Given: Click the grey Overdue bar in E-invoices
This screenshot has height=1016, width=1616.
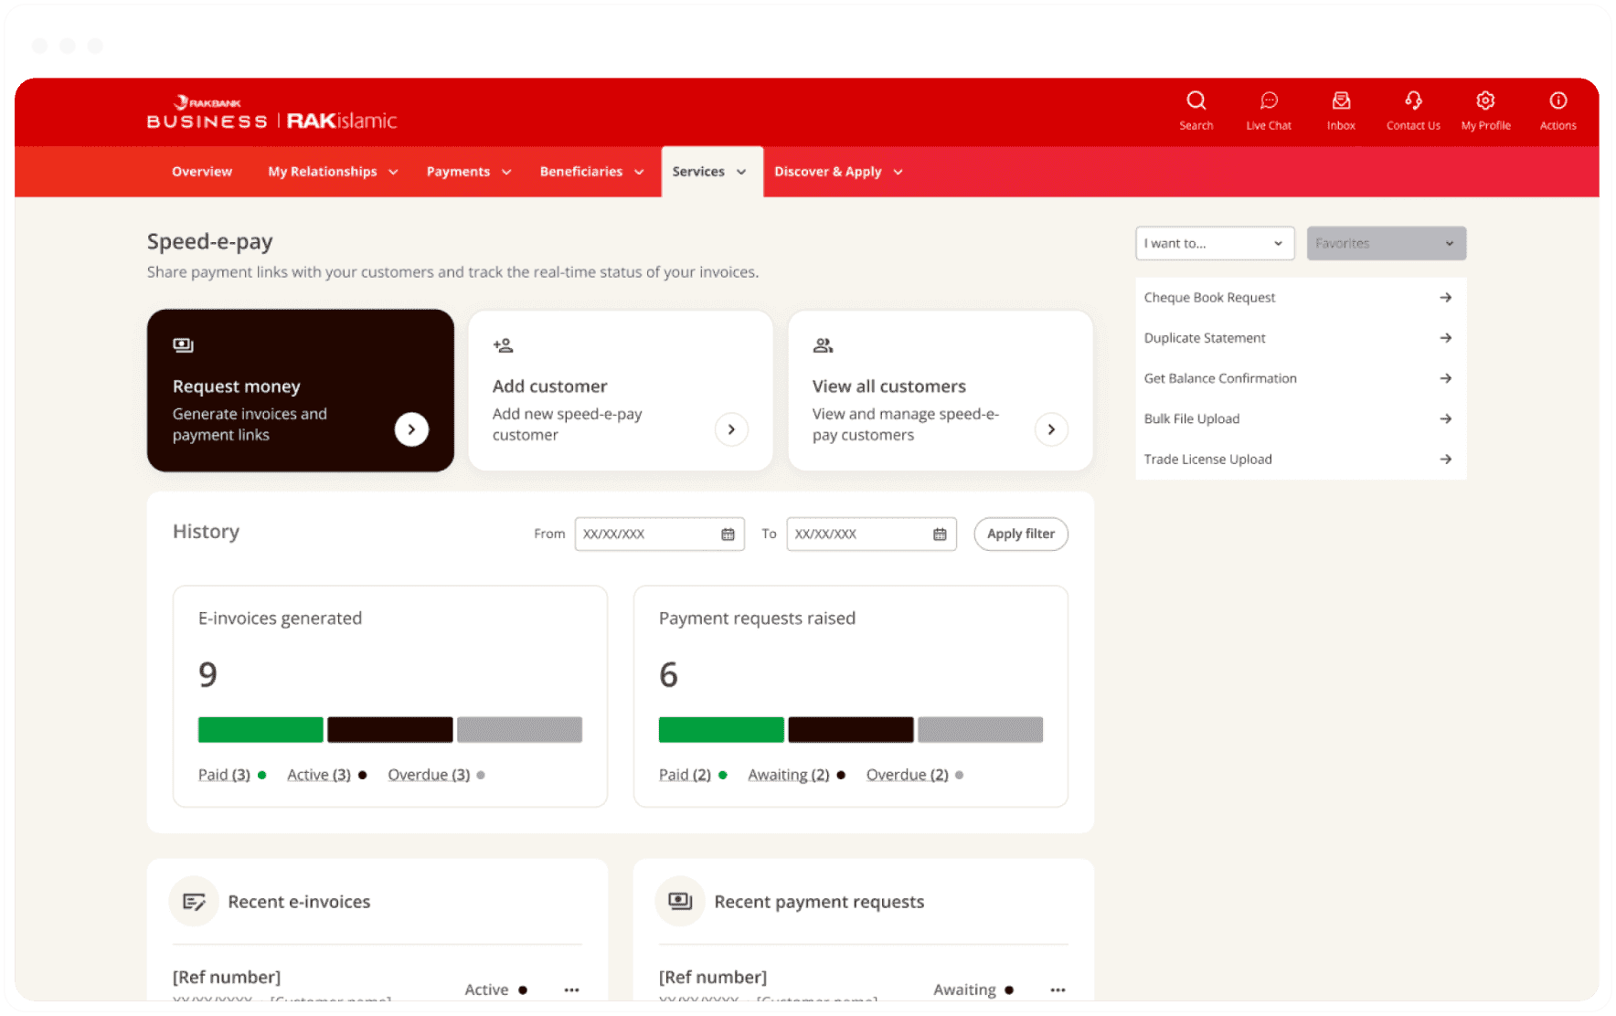Looking at the screenshot, I should point(519,730).
